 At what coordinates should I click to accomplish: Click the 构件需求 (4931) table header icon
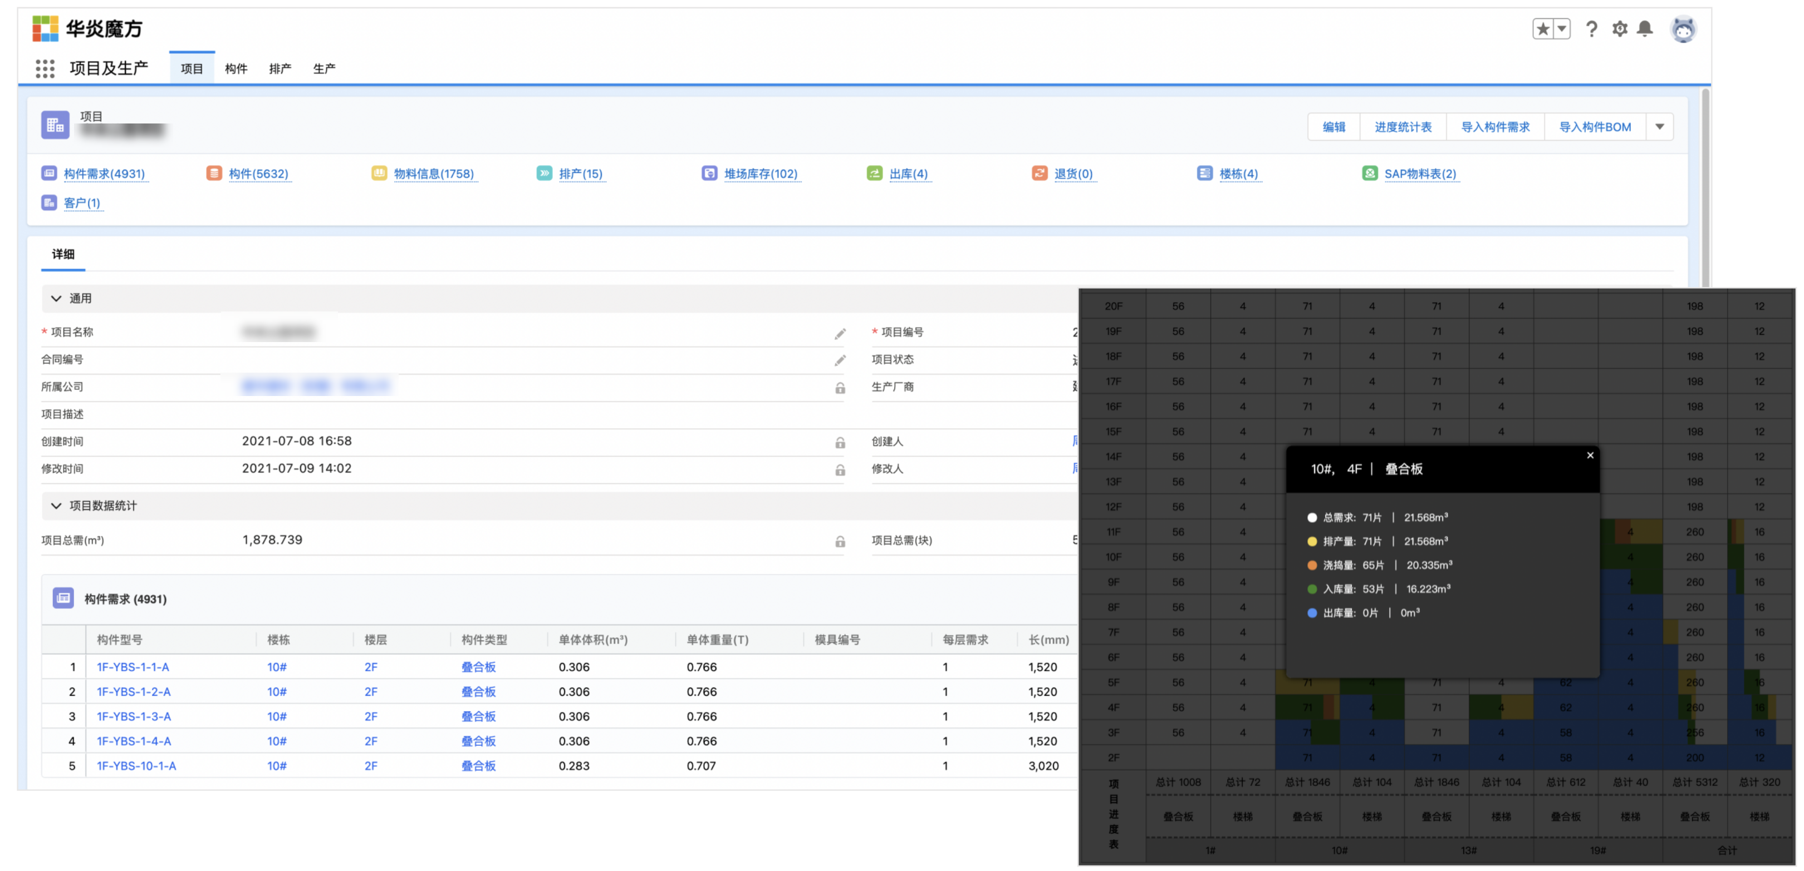63,598
